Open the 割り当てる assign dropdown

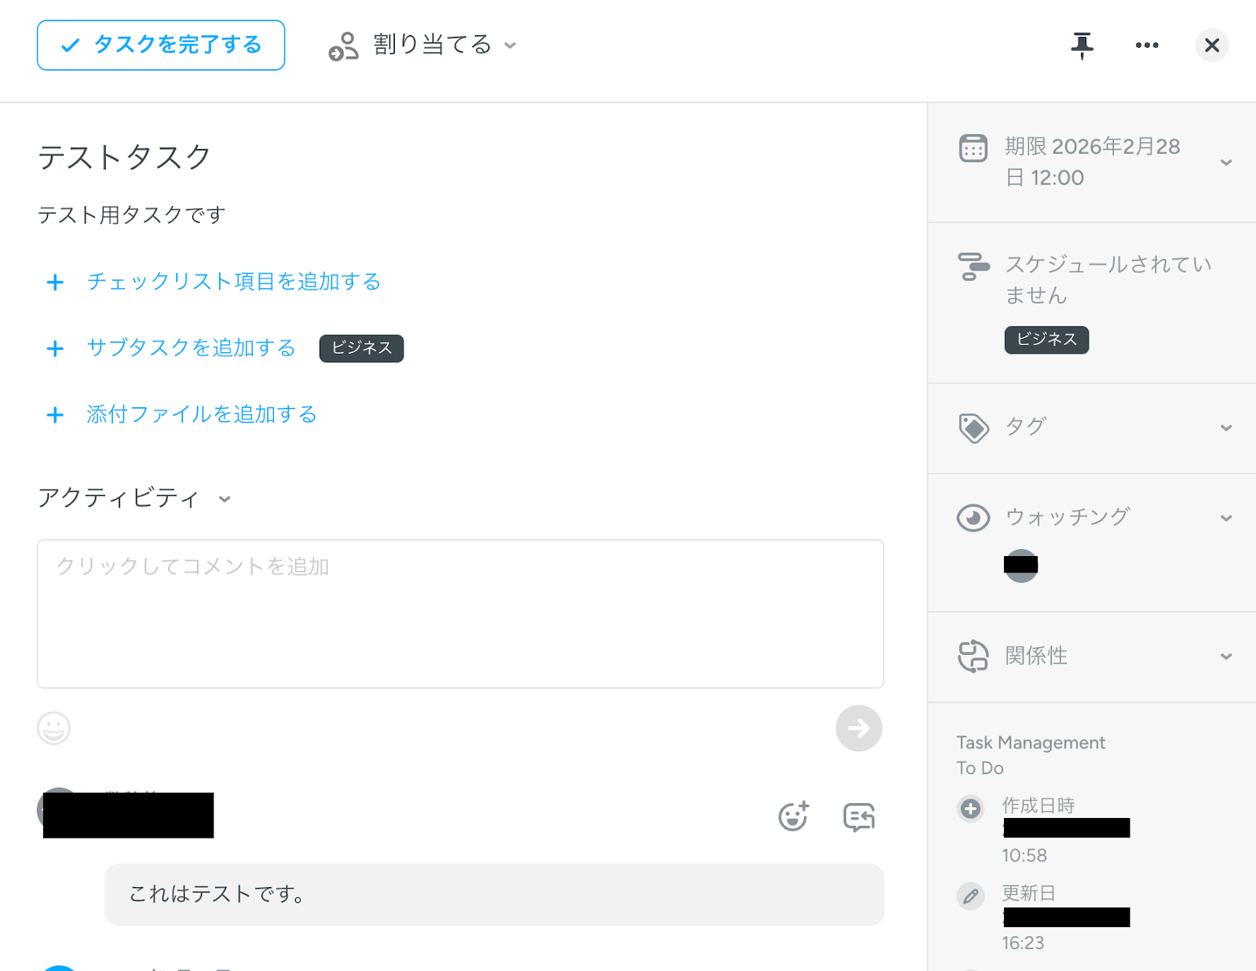point(423,45)
